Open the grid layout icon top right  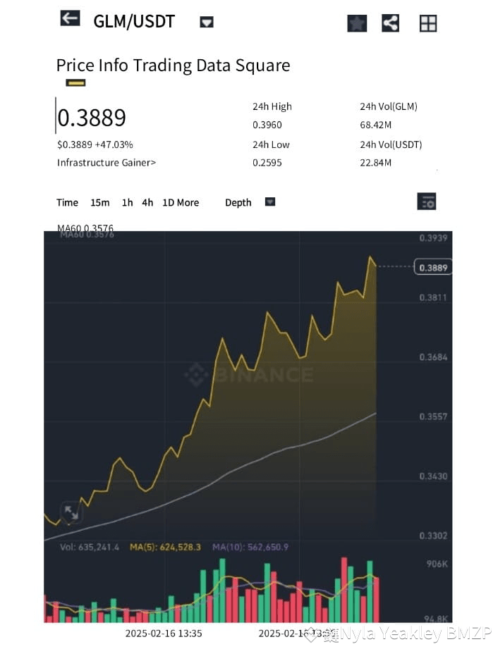click(x=428, y=23)
